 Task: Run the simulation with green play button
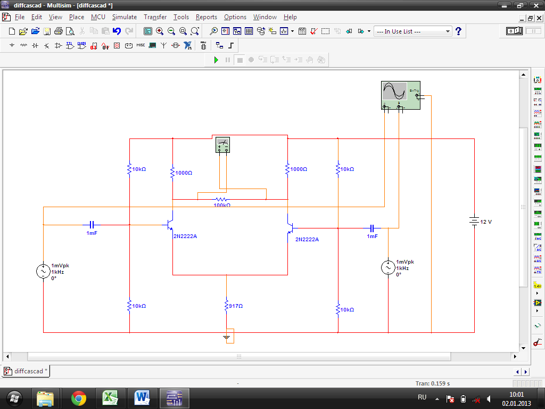pyautogui.click(x=216, y=60)
